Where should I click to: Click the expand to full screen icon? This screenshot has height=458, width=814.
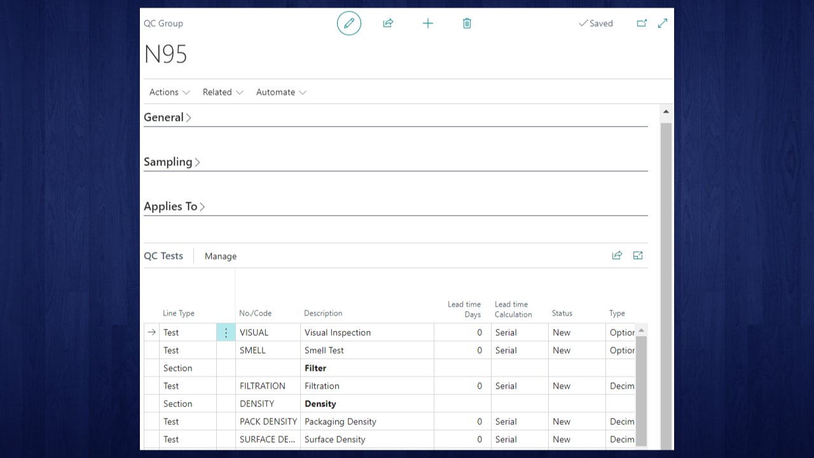point(663,24)
